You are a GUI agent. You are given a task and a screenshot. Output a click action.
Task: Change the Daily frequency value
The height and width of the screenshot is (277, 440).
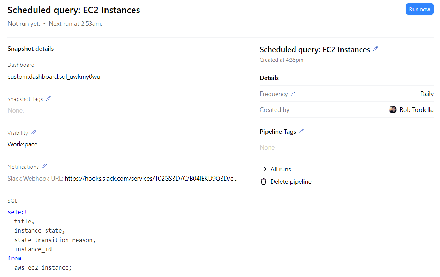pyautogui.click(x=427, y=94)
